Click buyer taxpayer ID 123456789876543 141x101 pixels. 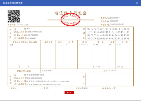click(34, 32)
